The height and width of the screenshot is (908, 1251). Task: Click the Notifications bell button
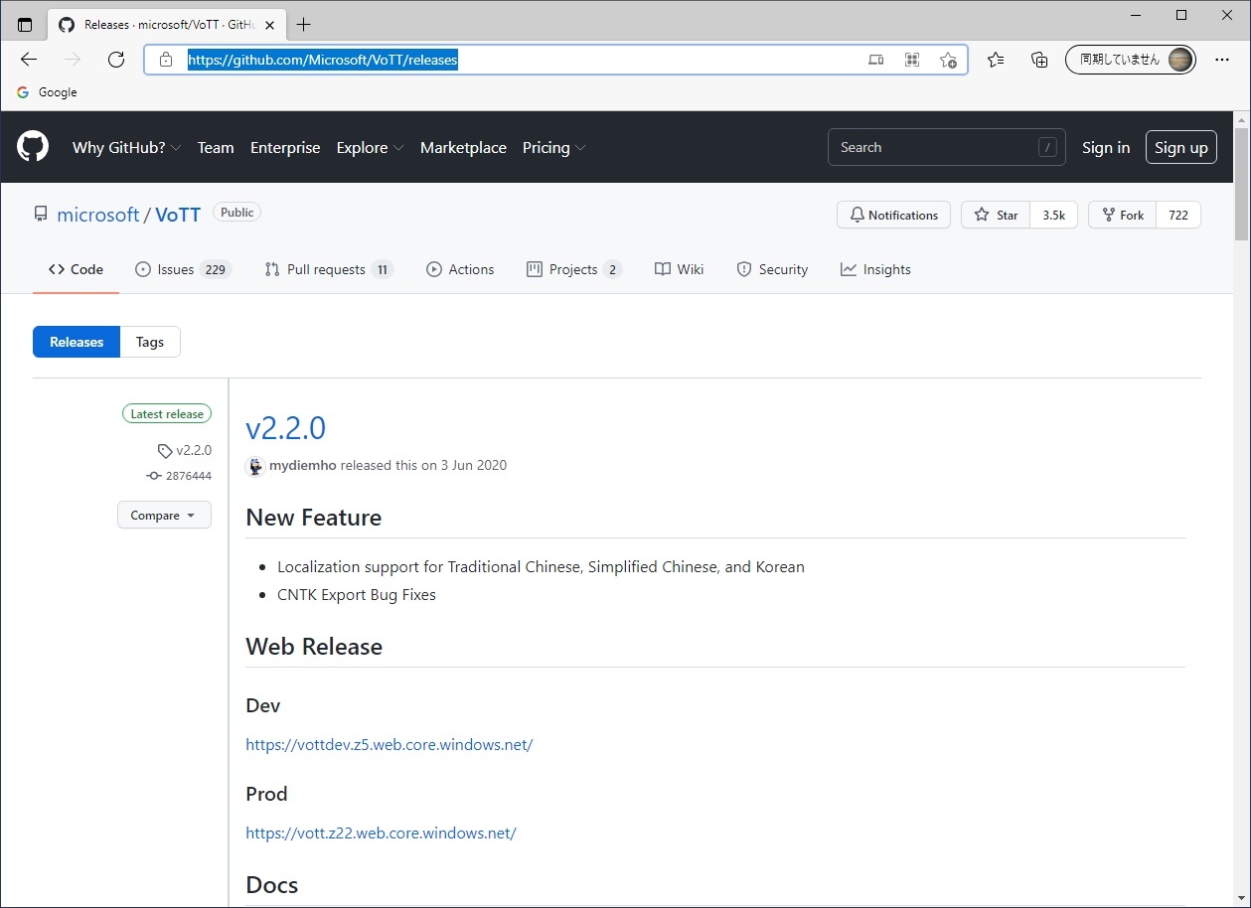pos(893,215)
